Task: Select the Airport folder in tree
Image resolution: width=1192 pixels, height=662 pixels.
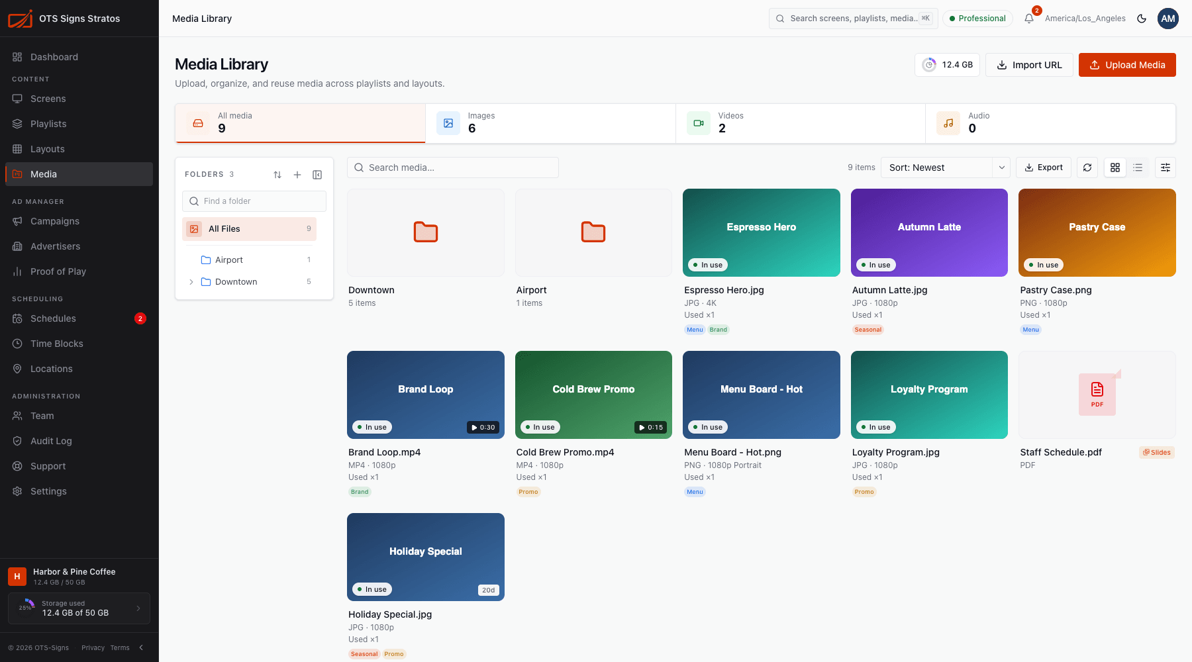Action: click(x=250, y=260)
